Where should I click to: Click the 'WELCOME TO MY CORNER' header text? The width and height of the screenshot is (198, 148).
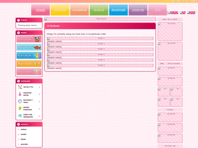[185, 1]
